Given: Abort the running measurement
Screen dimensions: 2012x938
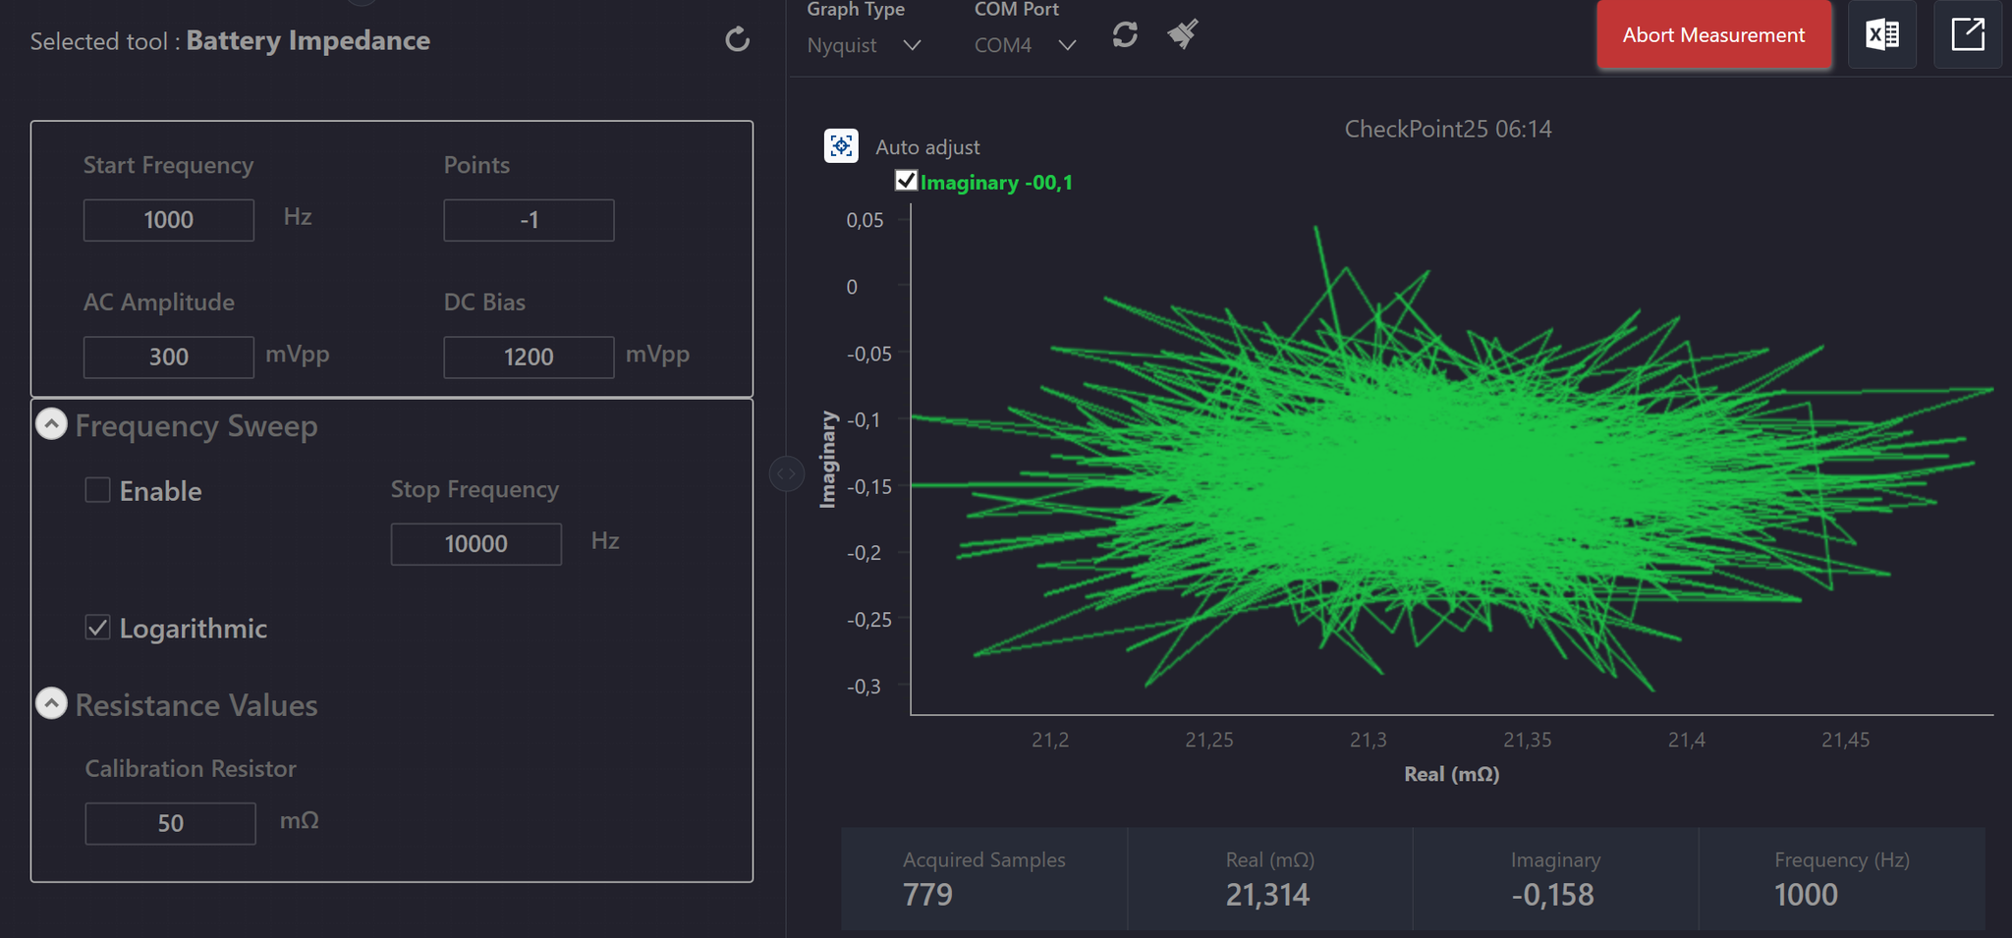Looking at the screenshot, I should pos(1713,35).
